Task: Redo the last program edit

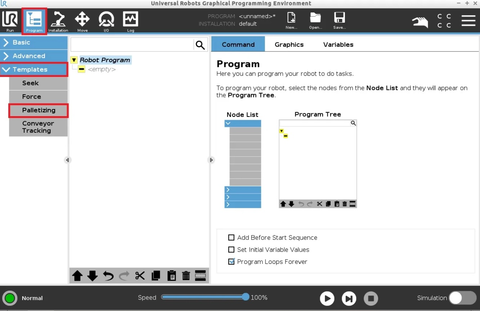Action: click(124, 276)
